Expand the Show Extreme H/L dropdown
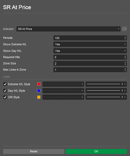Image resolution: width=130 pixels, height=156 pixels. (x=90, y=44)
